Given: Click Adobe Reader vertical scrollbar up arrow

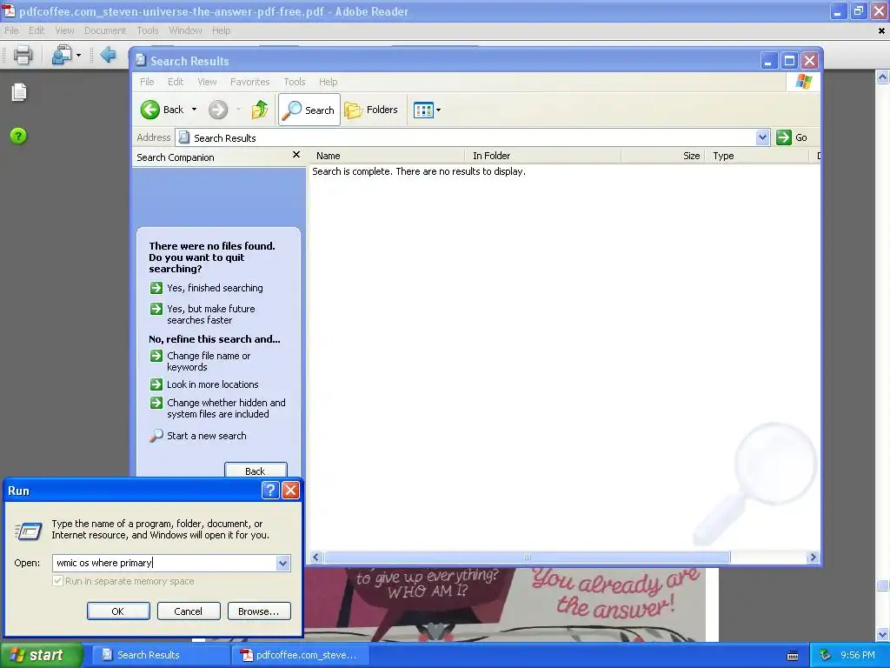Looking at the screenshot, I should 882,77.
